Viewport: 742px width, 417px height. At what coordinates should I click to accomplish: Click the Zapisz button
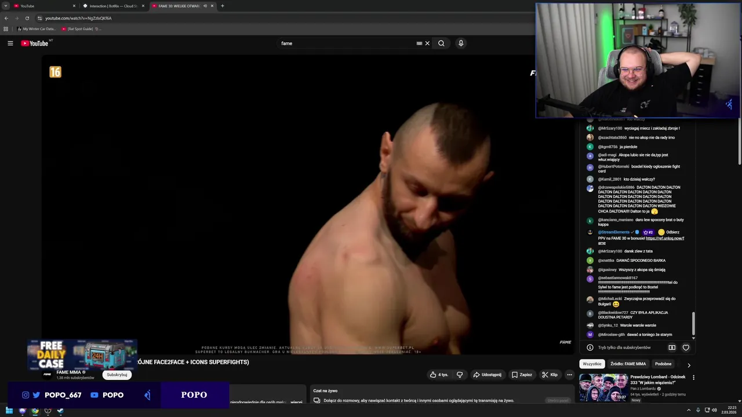pos(522,375)
